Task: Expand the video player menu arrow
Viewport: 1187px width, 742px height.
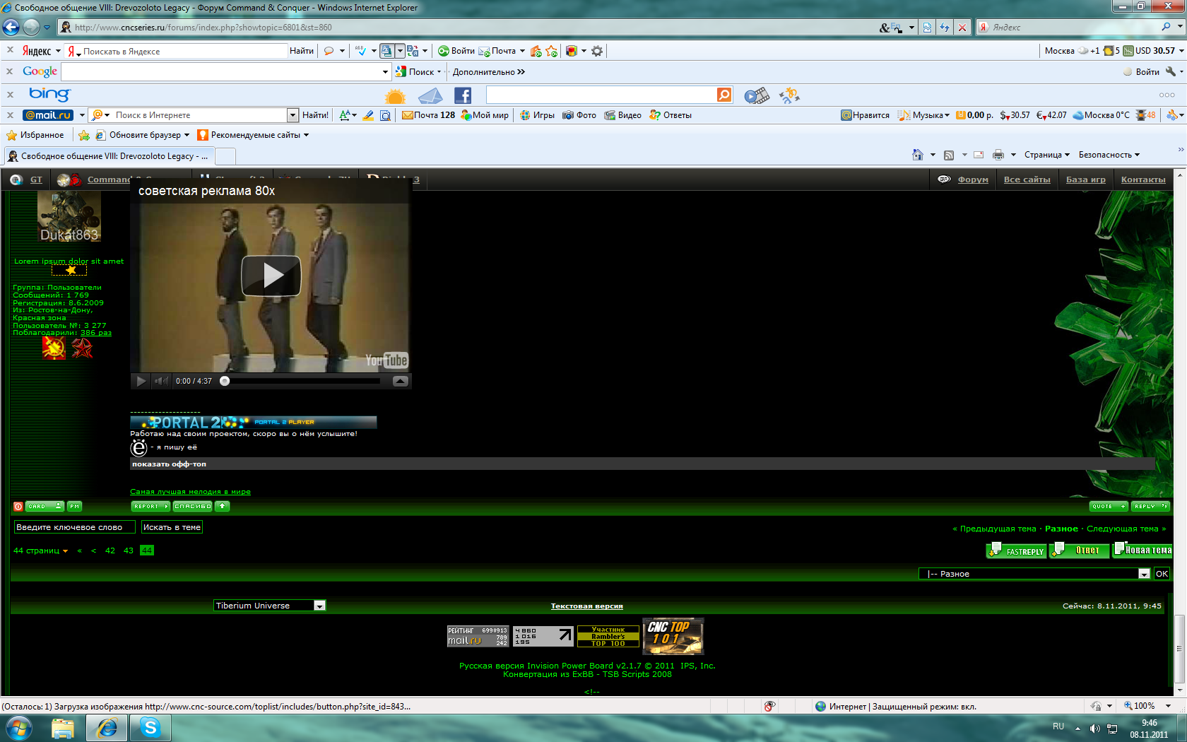Action: [400, 381]
